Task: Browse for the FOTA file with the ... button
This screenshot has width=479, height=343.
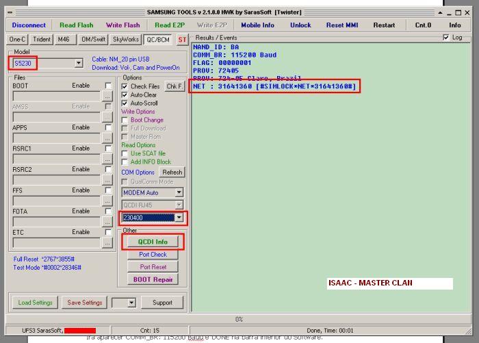Action: tap(107, 222)
